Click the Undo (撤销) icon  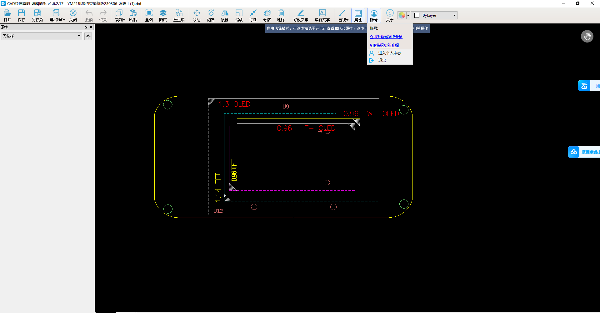[x=89, y=15]
